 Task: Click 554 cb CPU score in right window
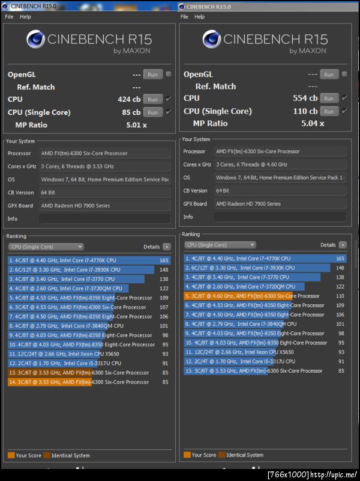click(305, 98)
